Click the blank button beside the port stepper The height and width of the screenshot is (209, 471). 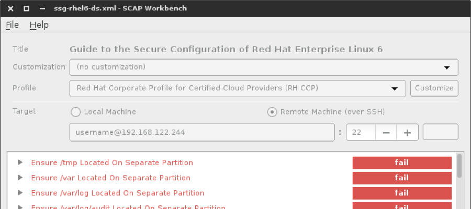[440, 132]
